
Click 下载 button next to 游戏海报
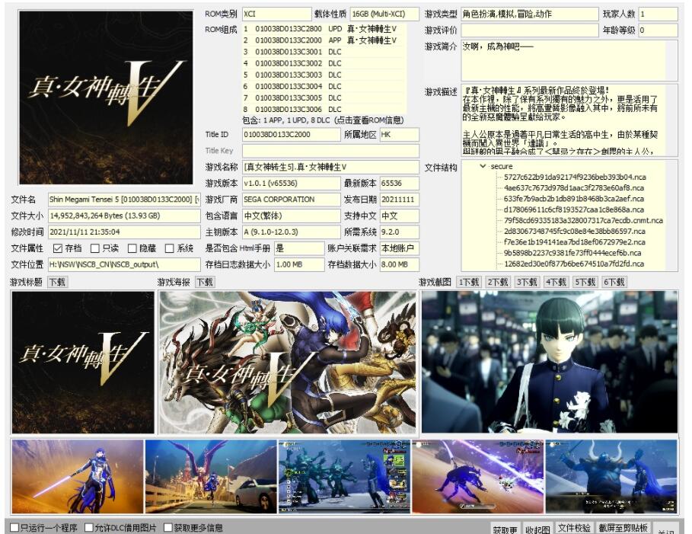pyautogui.click(x=205, y=282)
